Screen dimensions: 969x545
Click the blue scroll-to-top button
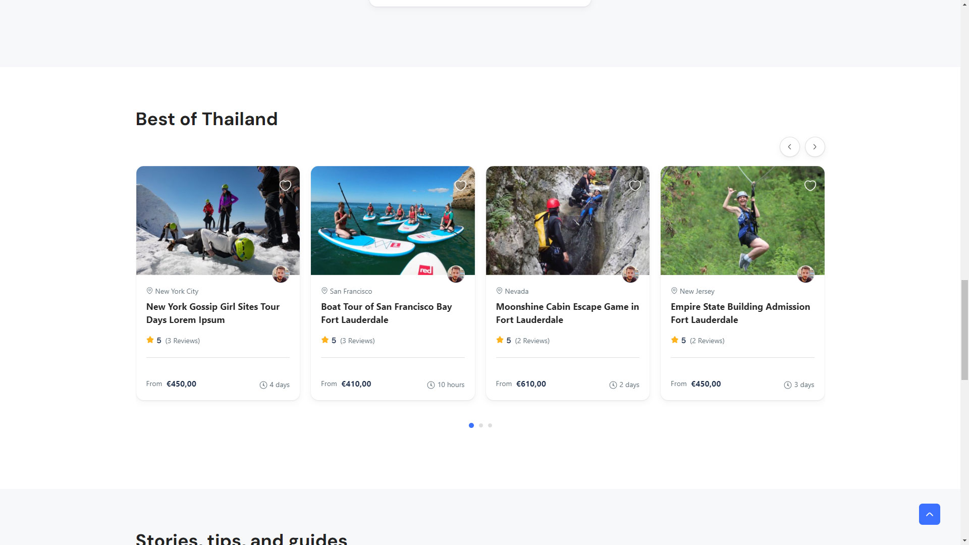pos(929,514)
